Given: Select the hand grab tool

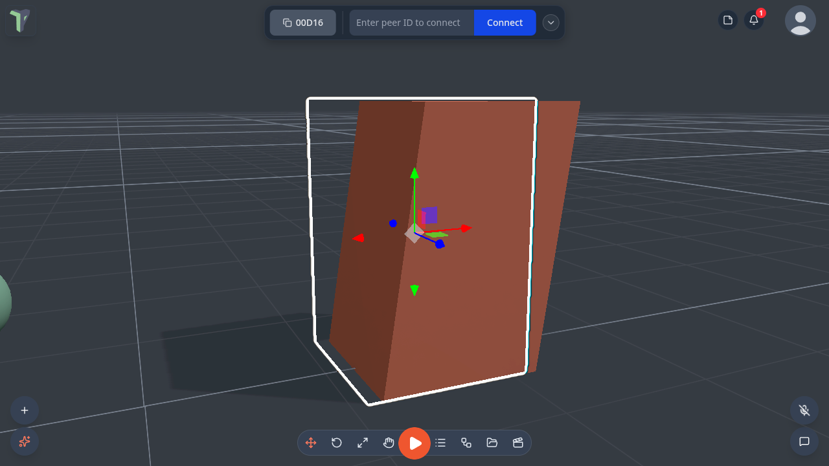Looking at the screenshot, I should [389, 443].
